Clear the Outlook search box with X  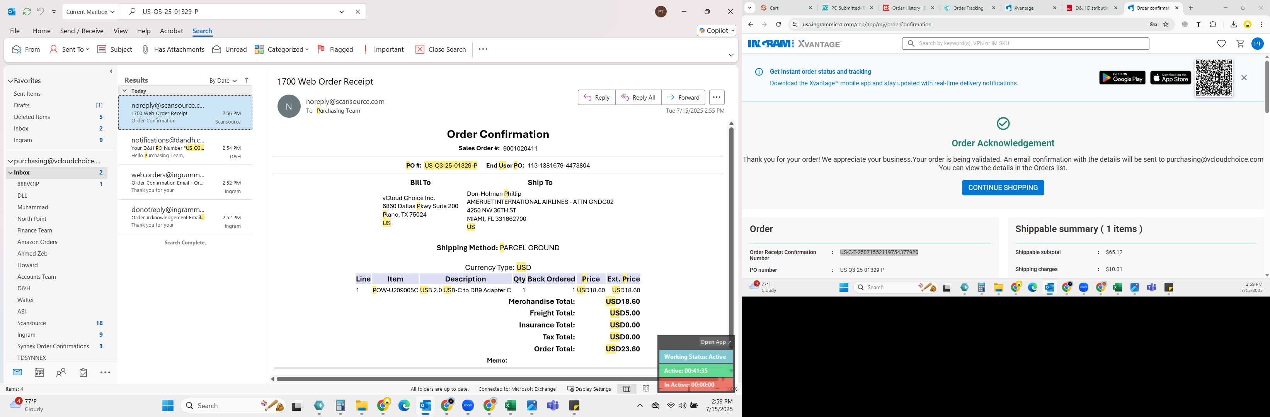click(358, 11)
